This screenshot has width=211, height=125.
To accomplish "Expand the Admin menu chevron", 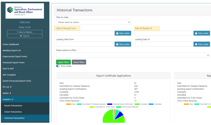I will point(10,93).
